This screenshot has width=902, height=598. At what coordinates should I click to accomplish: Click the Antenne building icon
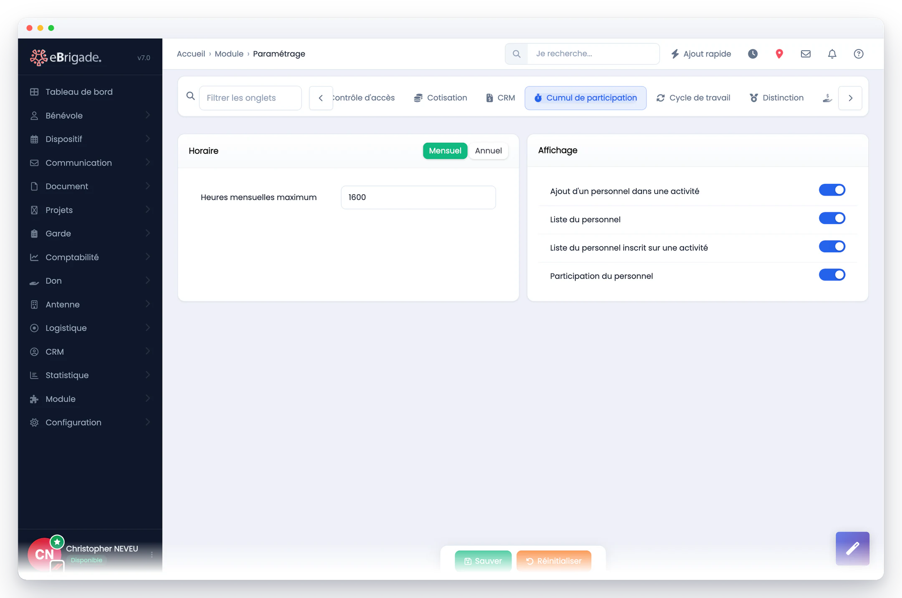(x=34, y=305)
